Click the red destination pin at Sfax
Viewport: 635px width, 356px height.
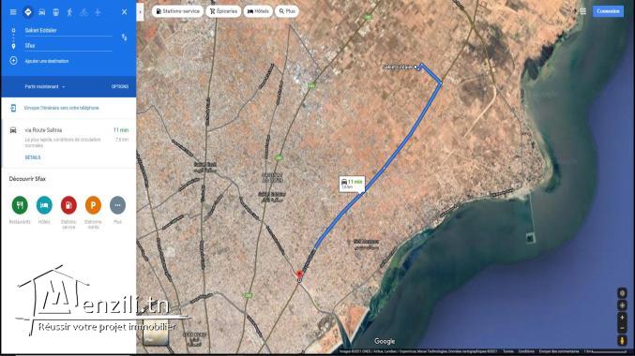pyautogui.click(x=300, y=275)
